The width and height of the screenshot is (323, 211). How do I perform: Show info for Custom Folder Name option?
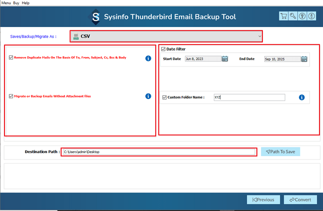click(x=301, y=97)
